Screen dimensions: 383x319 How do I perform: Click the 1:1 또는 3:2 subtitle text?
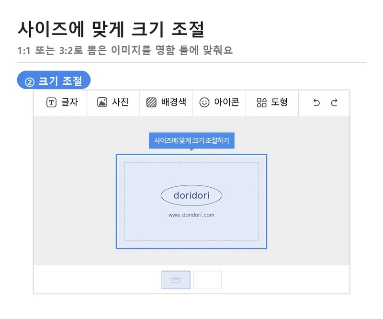tap(125, 50)
